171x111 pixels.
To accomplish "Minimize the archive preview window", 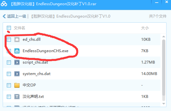I will pos(157,3).
